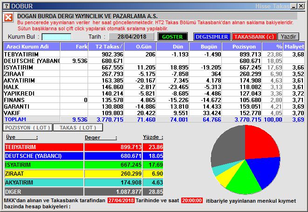Click the red TEBYATIRIM legend bar
The width and height of the screenshot is (308, 212).
pyautogui.click(x=44, y=147)
